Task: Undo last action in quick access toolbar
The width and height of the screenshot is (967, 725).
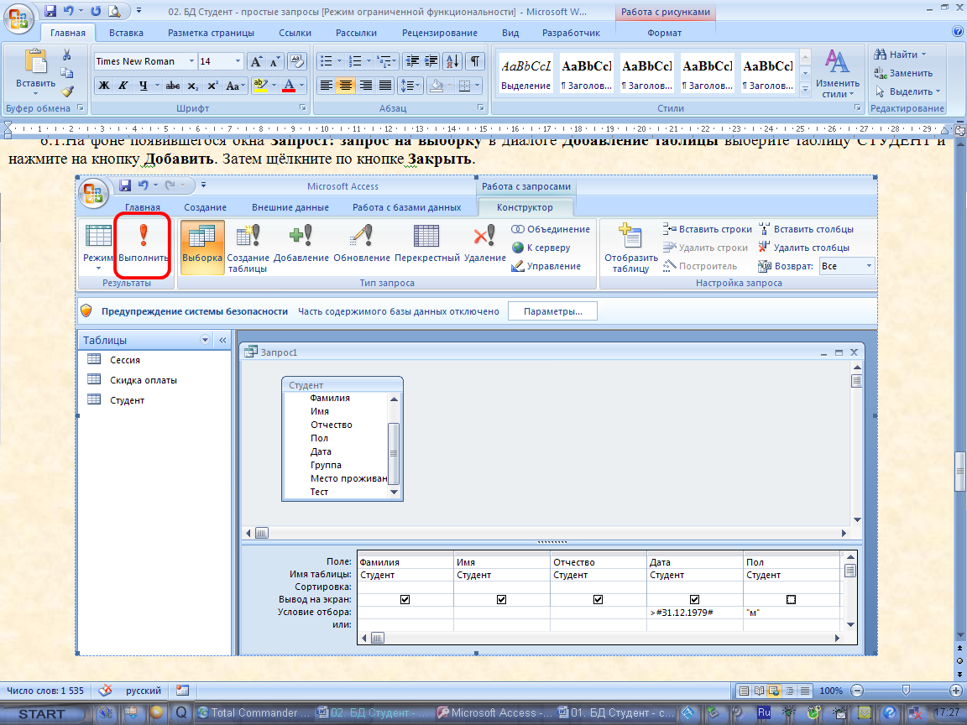Action: click(x=69, y=11)
